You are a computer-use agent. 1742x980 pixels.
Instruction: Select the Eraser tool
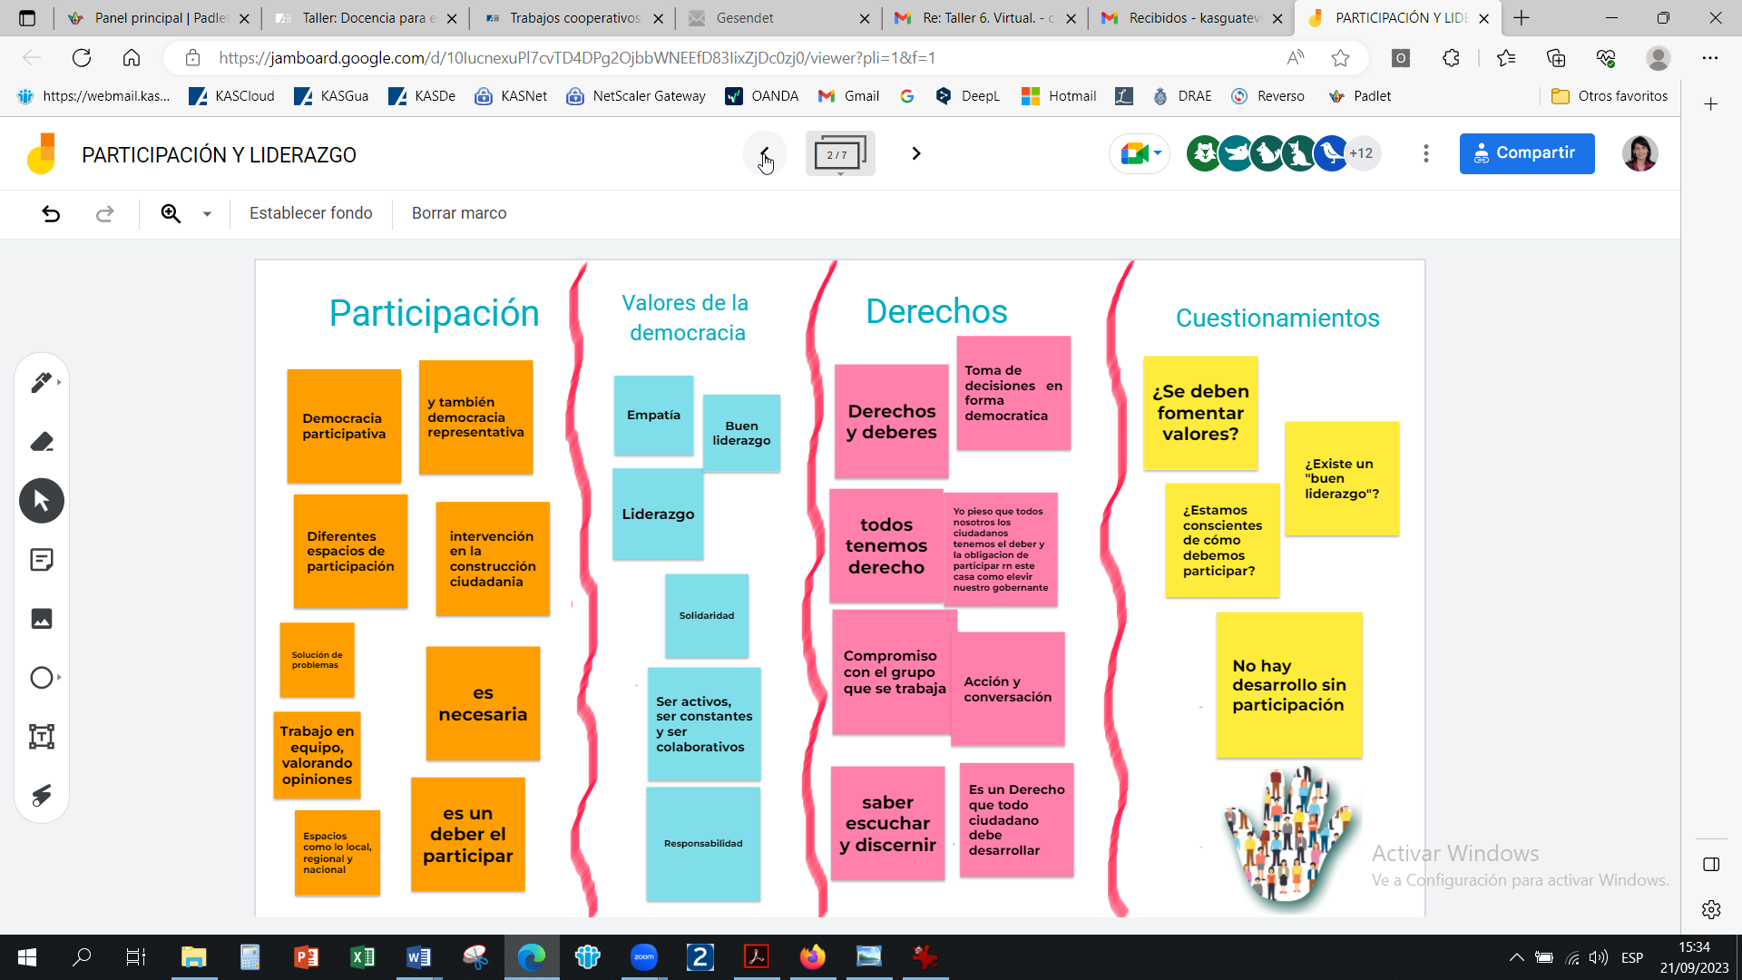point(42,442)
